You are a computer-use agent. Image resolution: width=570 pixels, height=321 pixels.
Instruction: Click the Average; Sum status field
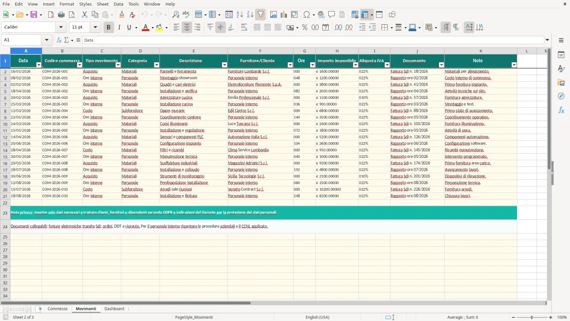[463, 317]
